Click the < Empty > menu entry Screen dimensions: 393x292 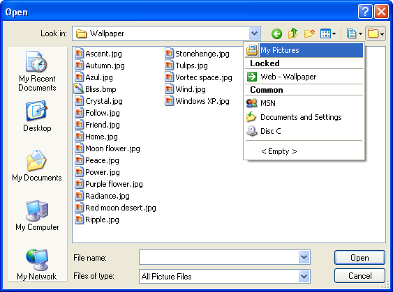tap(304, 151)
